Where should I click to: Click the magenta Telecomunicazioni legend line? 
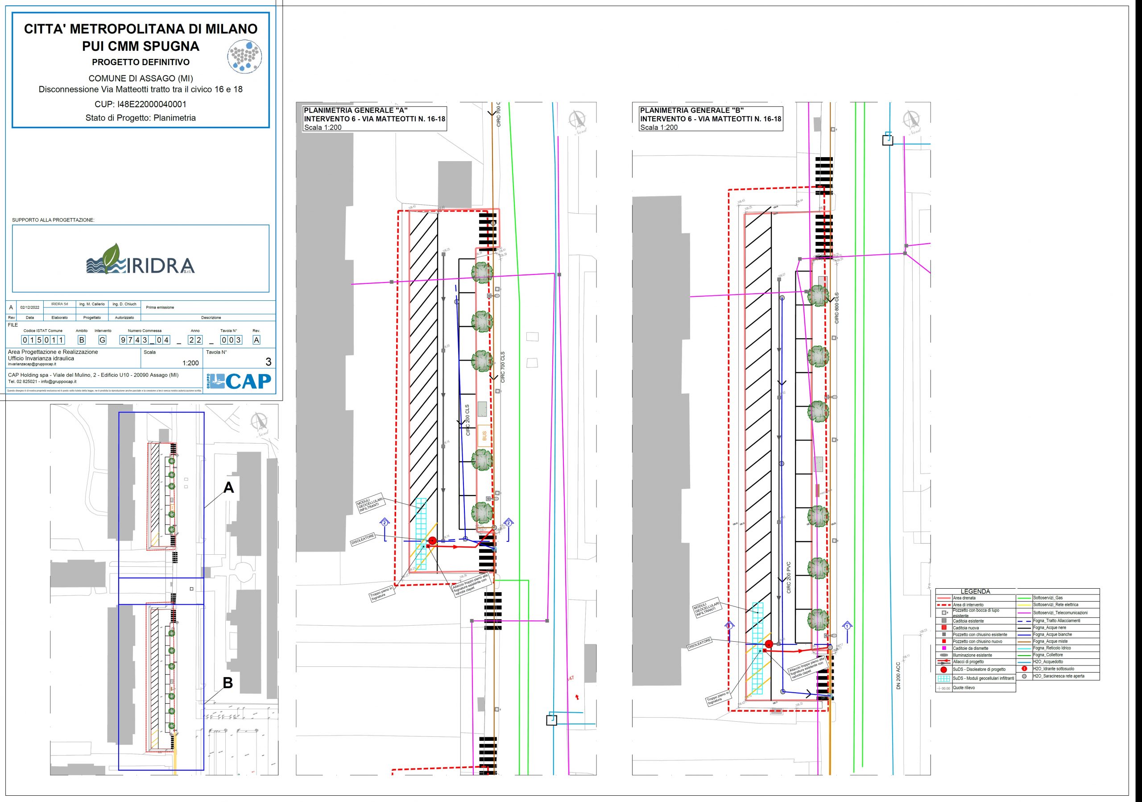(x=1024, y=613)
